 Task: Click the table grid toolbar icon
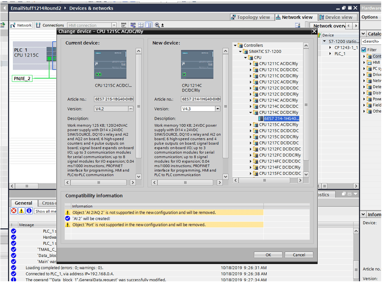(x=141, y=25)
